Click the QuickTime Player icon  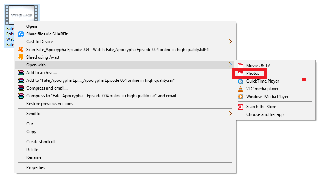241,81
